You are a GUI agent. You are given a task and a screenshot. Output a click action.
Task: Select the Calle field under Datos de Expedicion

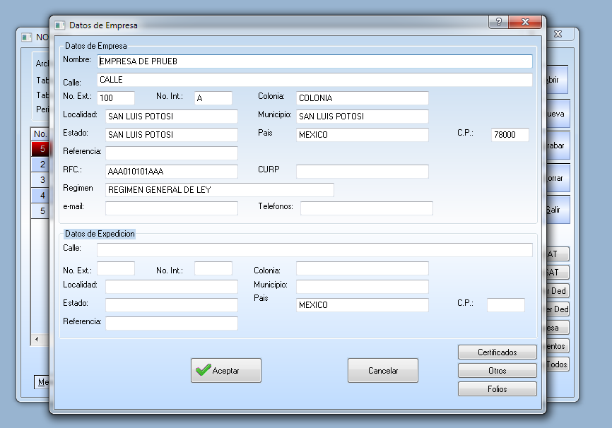[x=314, y=250]
